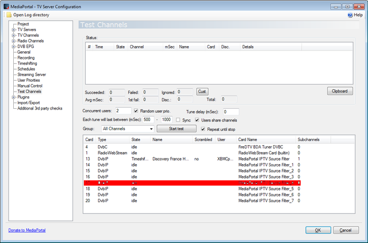
Task: Expand the TV Servers tree node
Action: point(14,29)
